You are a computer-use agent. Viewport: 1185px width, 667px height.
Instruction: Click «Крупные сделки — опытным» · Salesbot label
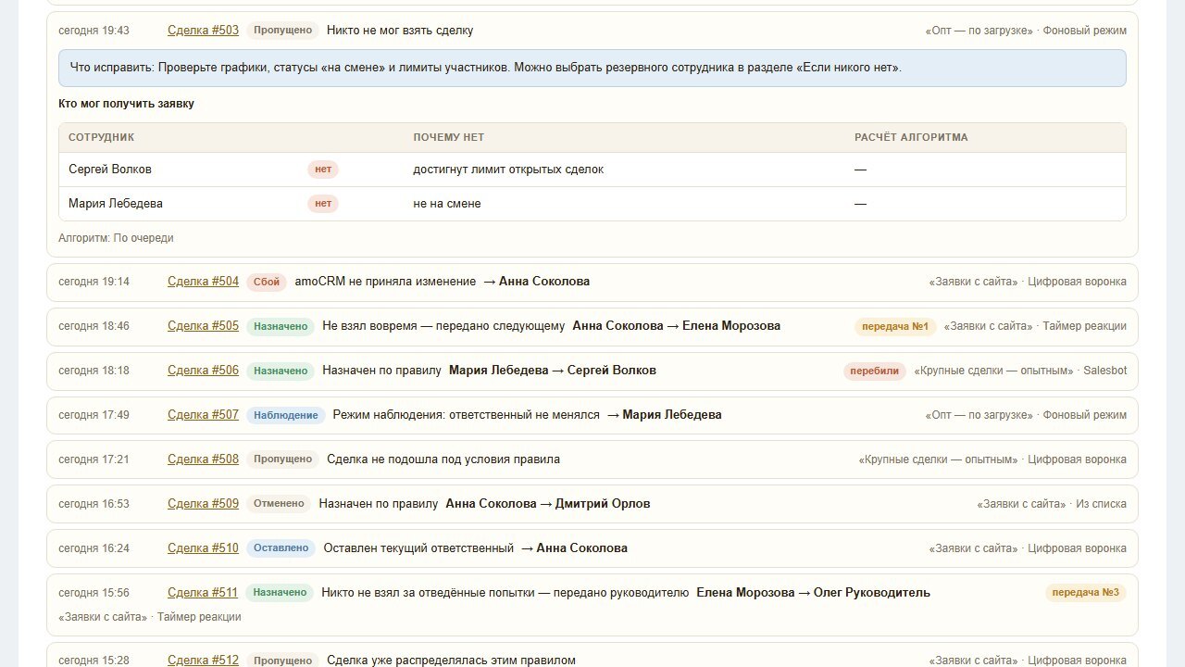(x=1020, y=371)
